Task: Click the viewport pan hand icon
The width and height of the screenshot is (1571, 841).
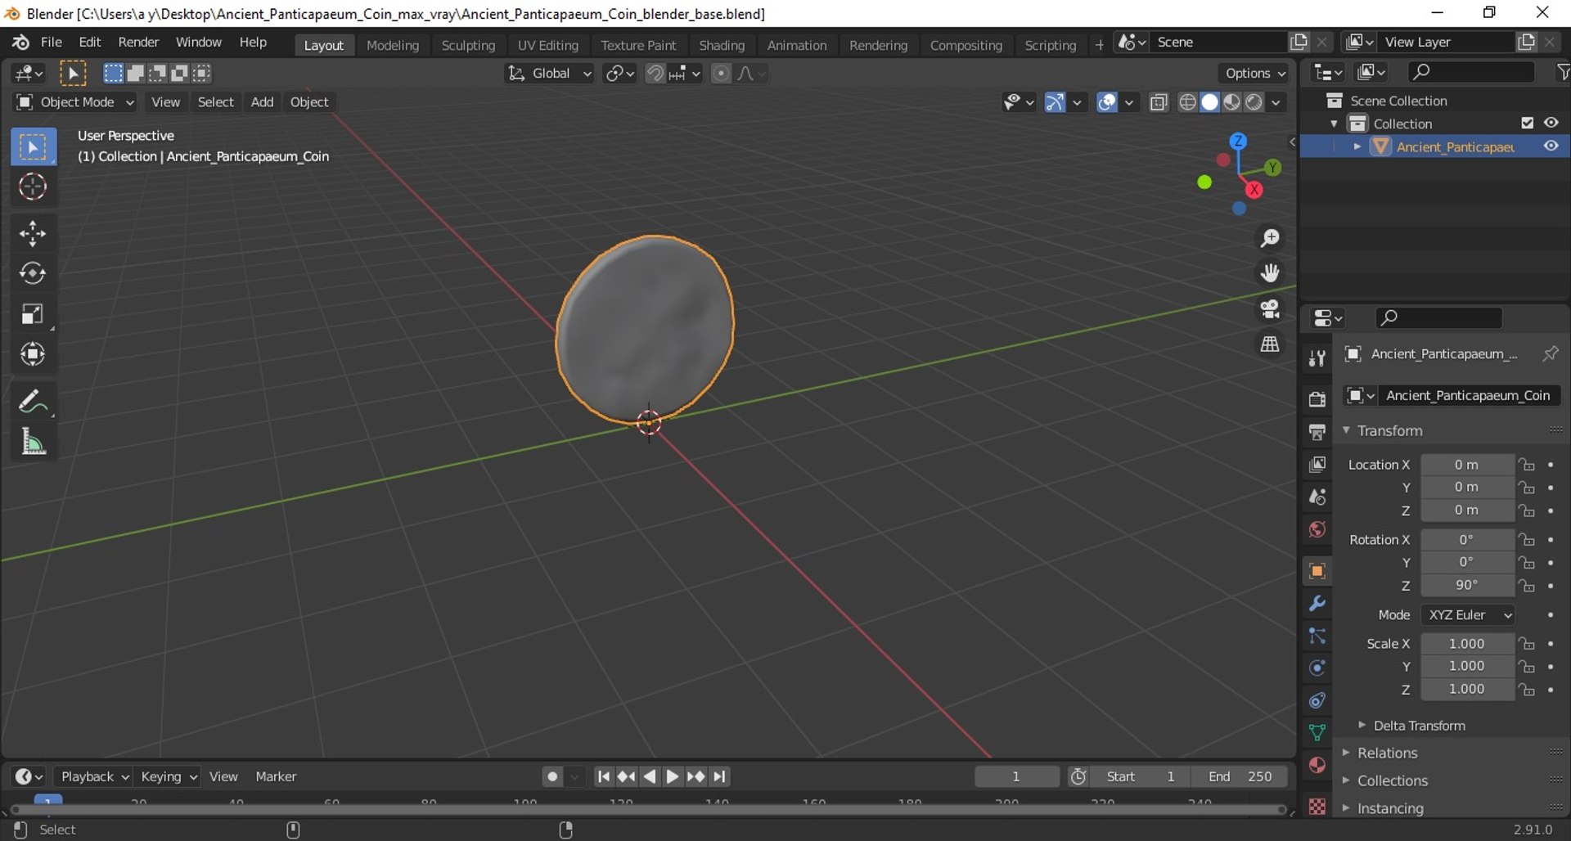Action: [x=1270, y=273]
